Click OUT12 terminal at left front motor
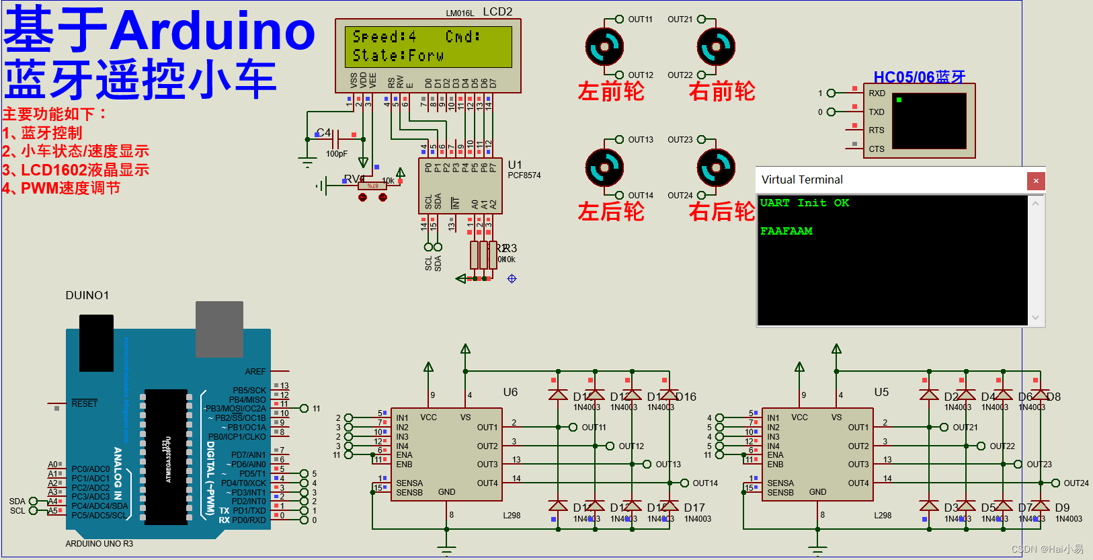The image size is (1093, 560). [x=619, y=75]
